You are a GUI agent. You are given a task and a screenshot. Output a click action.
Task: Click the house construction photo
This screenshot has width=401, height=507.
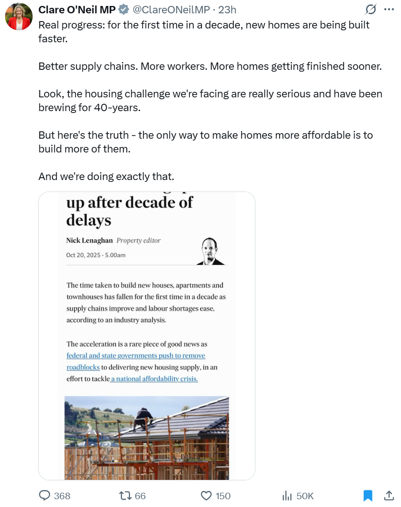pos(147,438)
